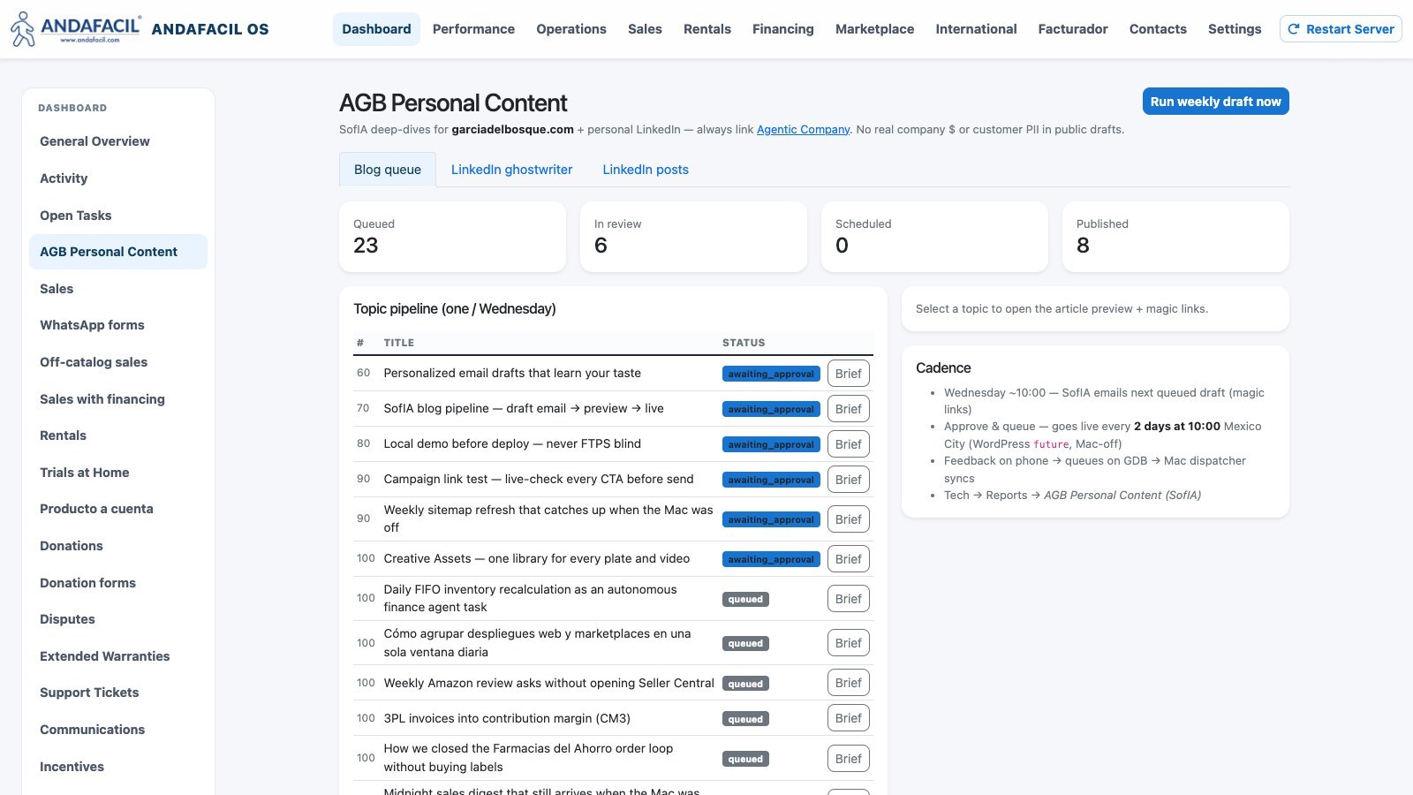
Task: Click the In review 6 card
Action: point(693,237)
